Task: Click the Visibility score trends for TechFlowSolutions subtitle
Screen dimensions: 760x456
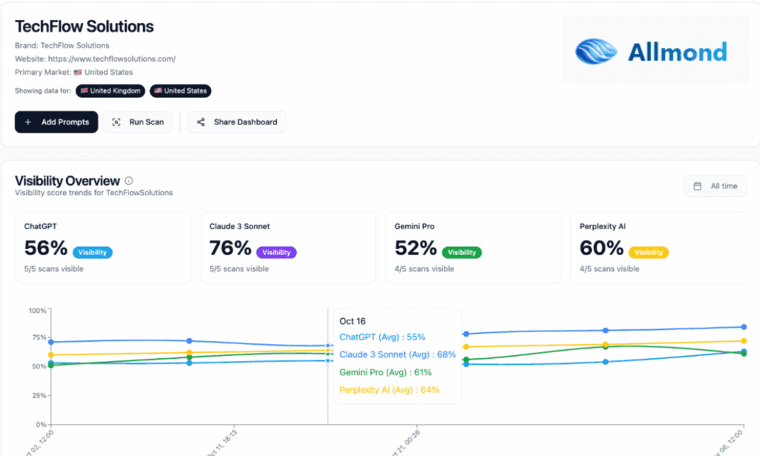Action: click(x=94, y=193)
